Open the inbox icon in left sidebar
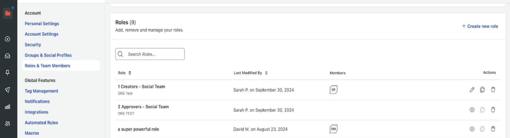 [8, 56]
